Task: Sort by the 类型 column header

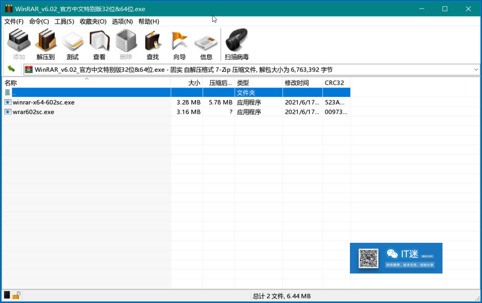Action: tap(258, 83)
